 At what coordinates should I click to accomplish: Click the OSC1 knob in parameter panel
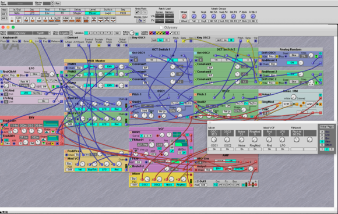pyautogui.click(x=214, y=140)
